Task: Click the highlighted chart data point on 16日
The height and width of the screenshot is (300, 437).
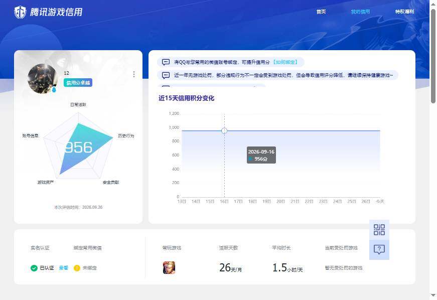Action: [x=224, y=130]
